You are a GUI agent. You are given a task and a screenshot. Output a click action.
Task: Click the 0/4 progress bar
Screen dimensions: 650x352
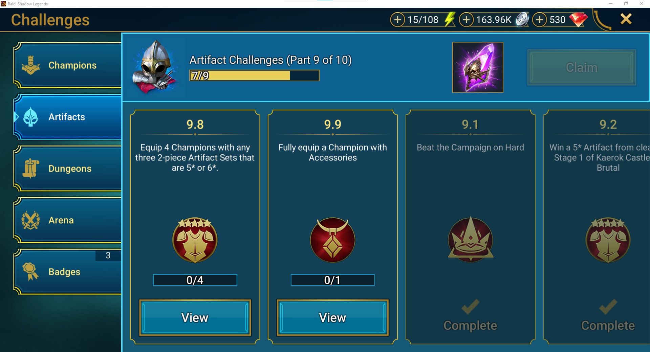pyautogui.click(x=195, y=280)
